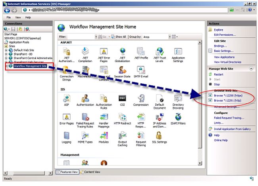Open the ISAPI Filters feature
This screenshot has height=186, width=258.
[x=178, y=119]
